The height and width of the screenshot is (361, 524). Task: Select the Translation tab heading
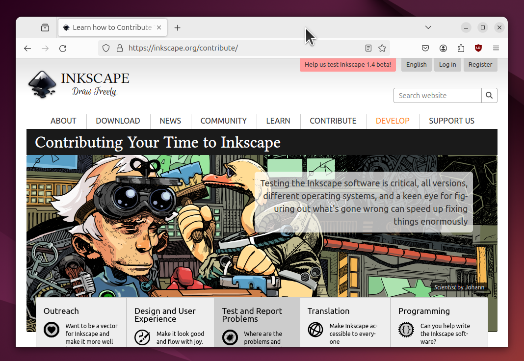point(329,311)
